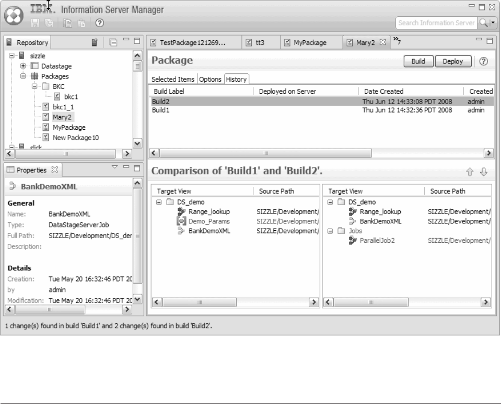
Task: Click the Save All toolbar icon
Action: coord(49,23)
